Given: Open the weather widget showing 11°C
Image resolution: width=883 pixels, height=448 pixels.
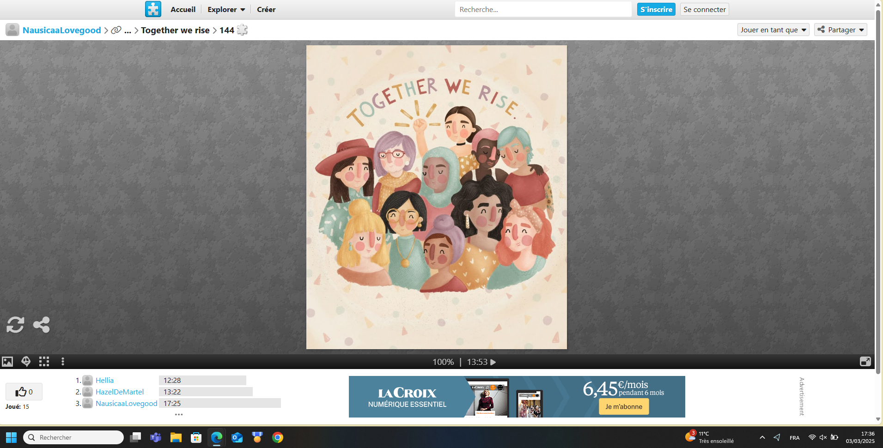Looking at the screenshot, I should 710,437.
